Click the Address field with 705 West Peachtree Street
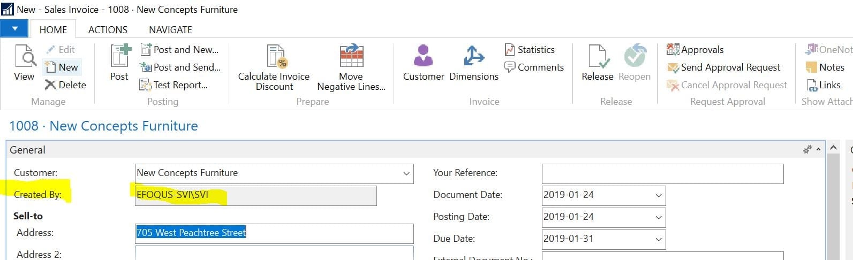Image resolution: width=853 pixels, height=260 pixels. 274,233
